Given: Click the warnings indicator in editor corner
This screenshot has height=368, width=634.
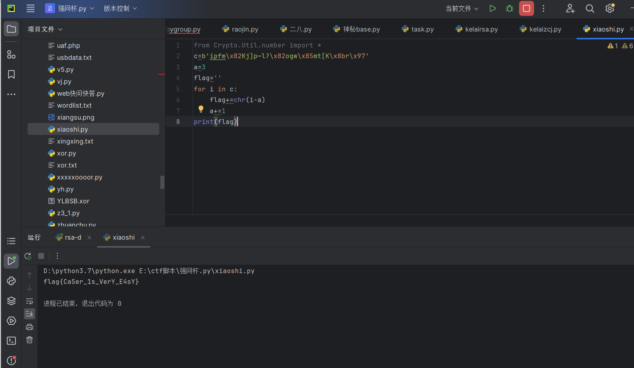Looking at the screenshot, I should (620, 46).
